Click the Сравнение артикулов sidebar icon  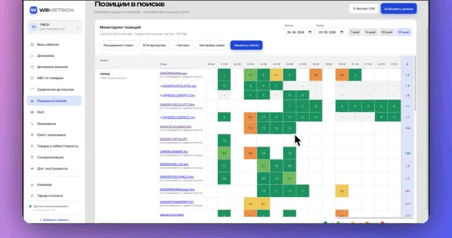pyautogui.click(x=32, y=90)
